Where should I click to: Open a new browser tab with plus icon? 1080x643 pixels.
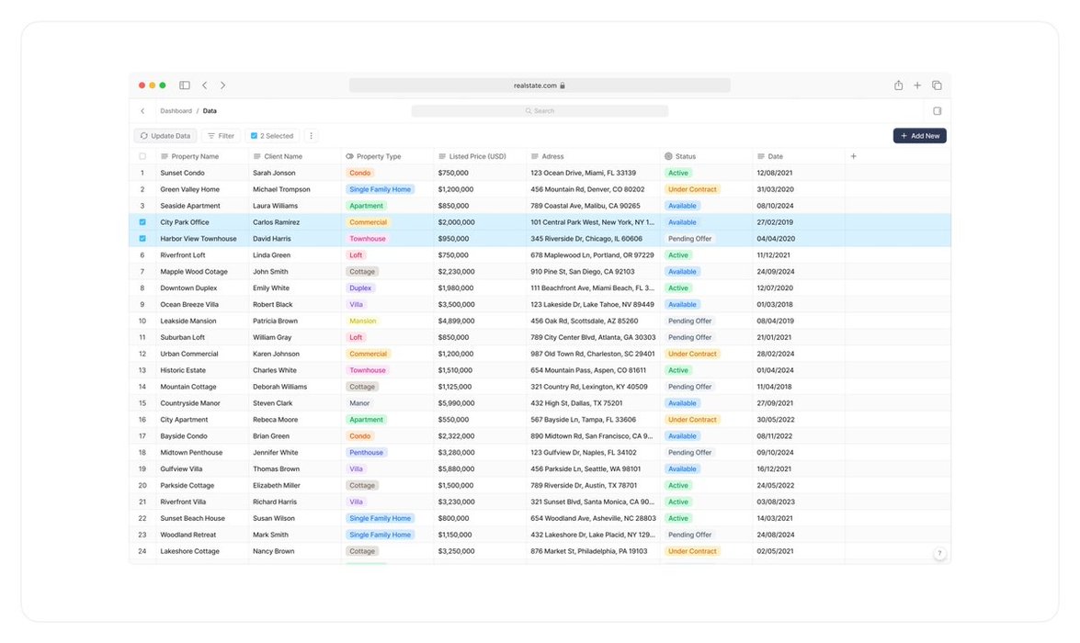tap(917, 85)
